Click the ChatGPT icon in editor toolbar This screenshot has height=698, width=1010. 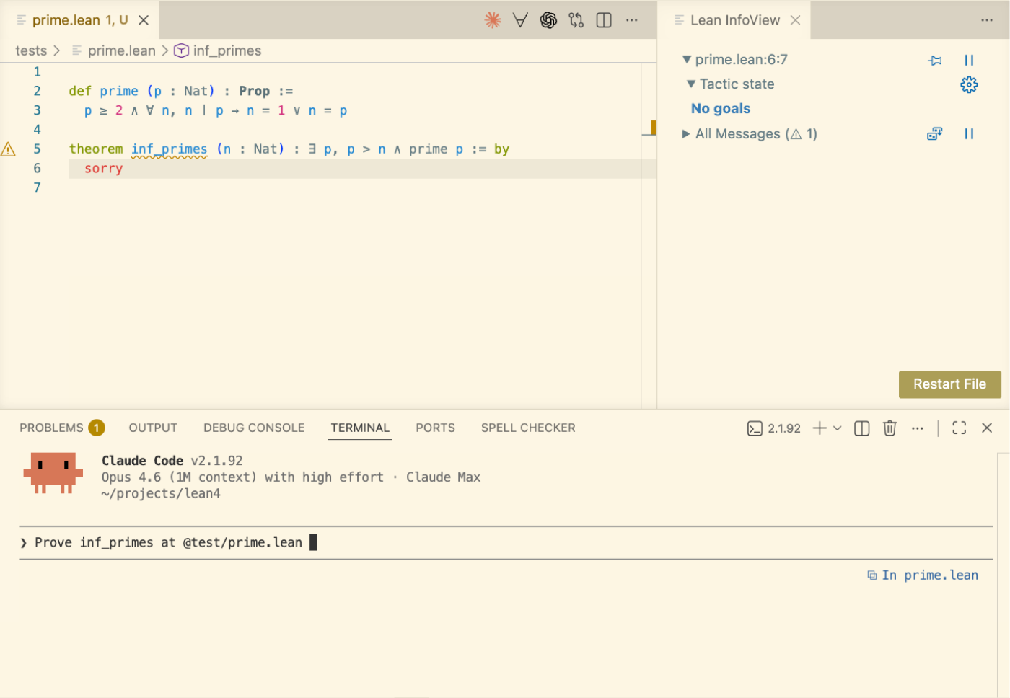(548, 20)
